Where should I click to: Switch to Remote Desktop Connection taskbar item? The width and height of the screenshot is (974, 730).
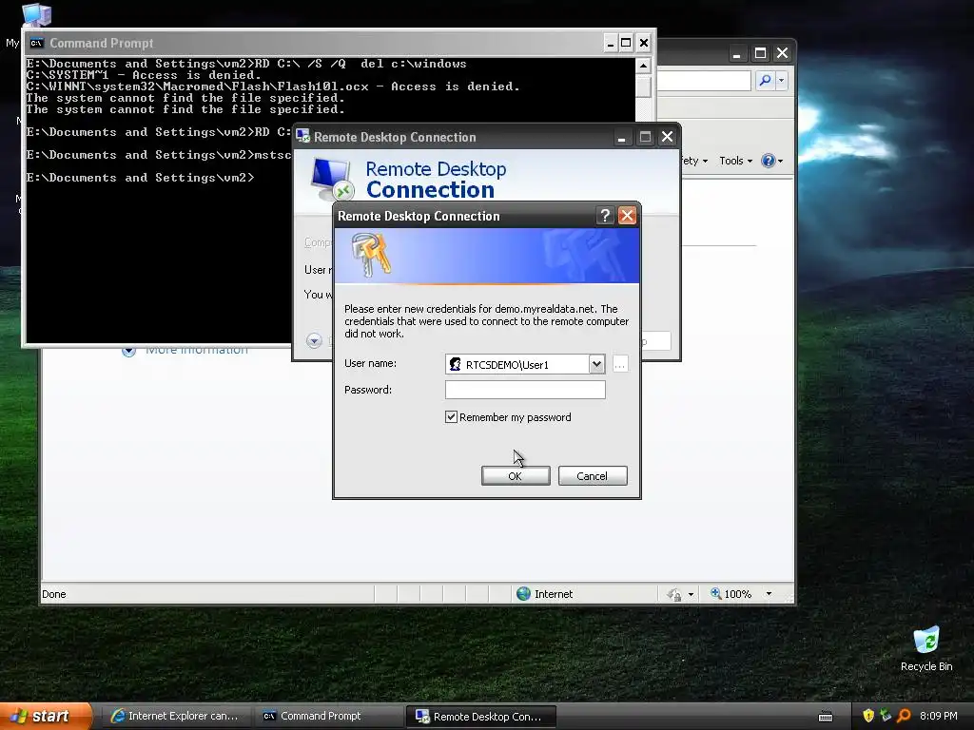click(480, 717)
